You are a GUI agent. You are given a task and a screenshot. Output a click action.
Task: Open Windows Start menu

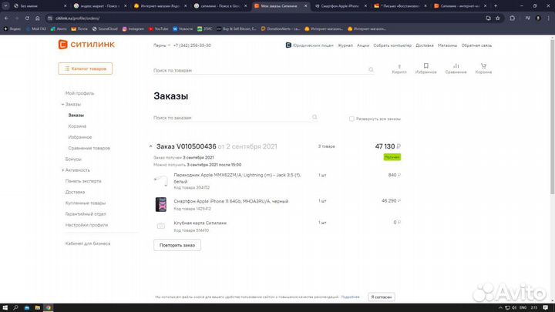click(5, 307)
